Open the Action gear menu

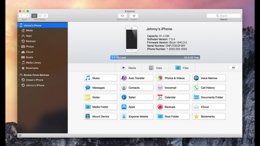(134, 16)
